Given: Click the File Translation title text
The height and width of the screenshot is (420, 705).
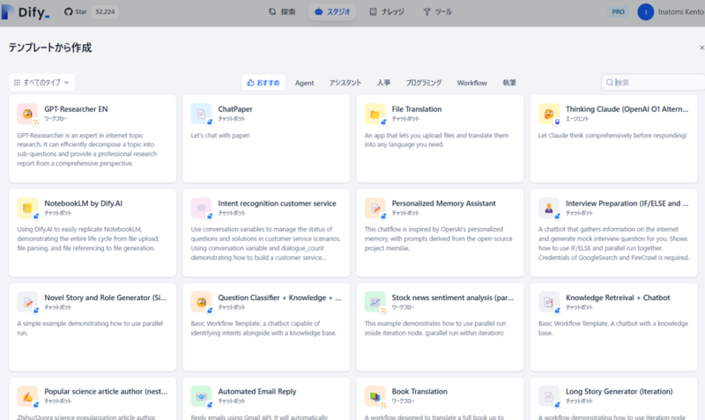Looking at the screenshot, I should point(417,109).
